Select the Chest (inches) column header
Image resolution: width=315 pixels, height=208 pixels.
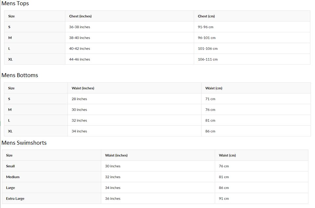(80, 16)
